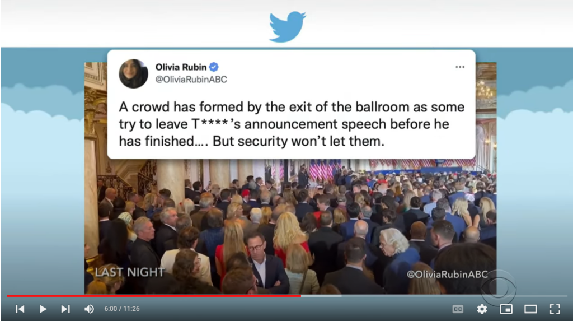Toggle closed captions with CC button

tap(458, 309)
